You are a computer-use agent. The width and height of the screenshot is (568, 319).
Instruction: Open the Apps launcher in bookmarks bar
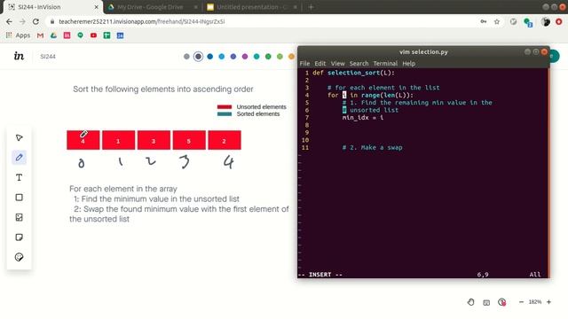coord(18,35)
